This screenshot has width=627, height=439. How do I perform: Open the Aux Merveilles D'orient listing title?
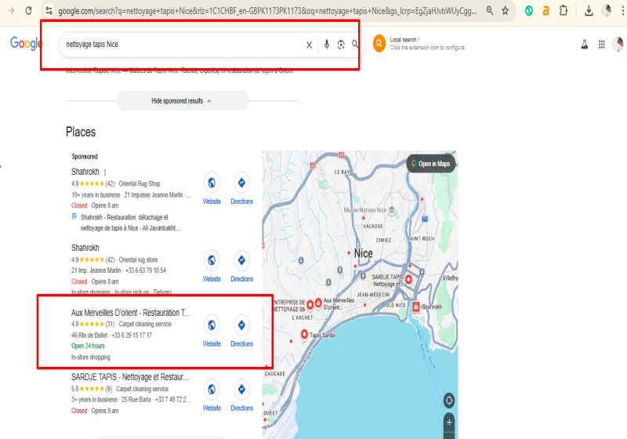(x=131, y=313)
